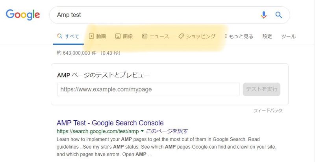Viewport: 315px width, 162px height.
Task: Click the テストを実行 button
Action: 261,89
